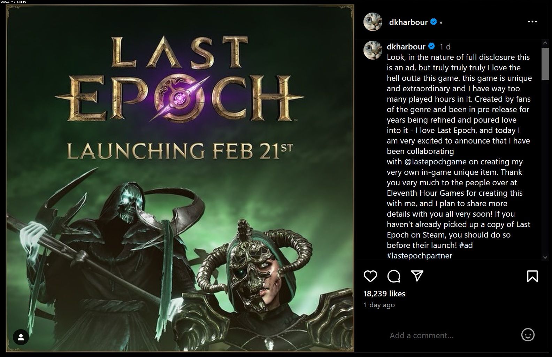The image size is (552, 357).
Task: Show tagged people on the photo
Action: click(x=21, y=337)
